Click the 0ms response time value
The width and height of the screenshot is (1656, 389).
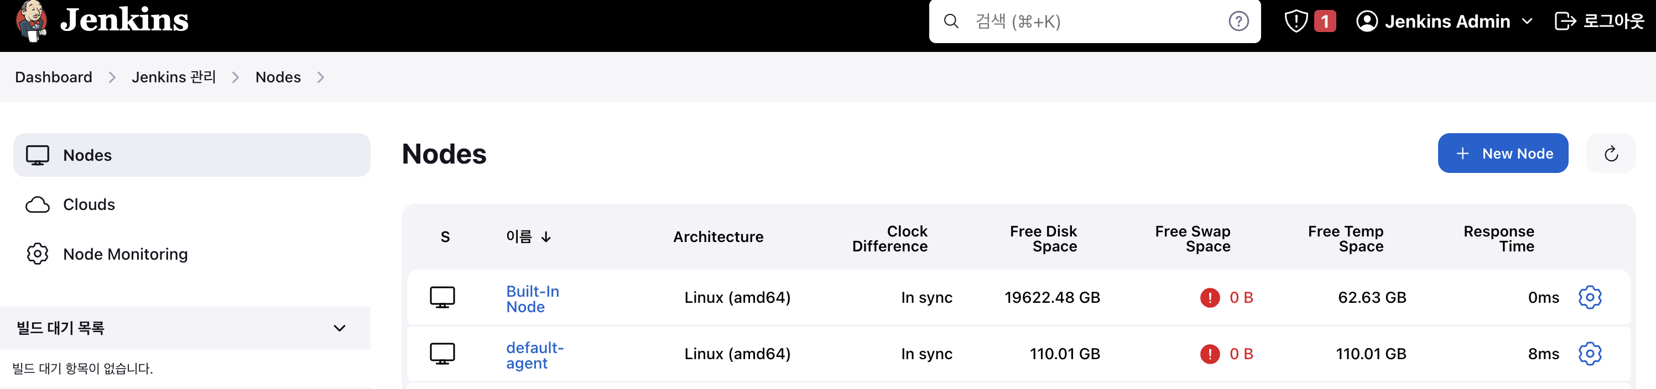pos(1544,297)
